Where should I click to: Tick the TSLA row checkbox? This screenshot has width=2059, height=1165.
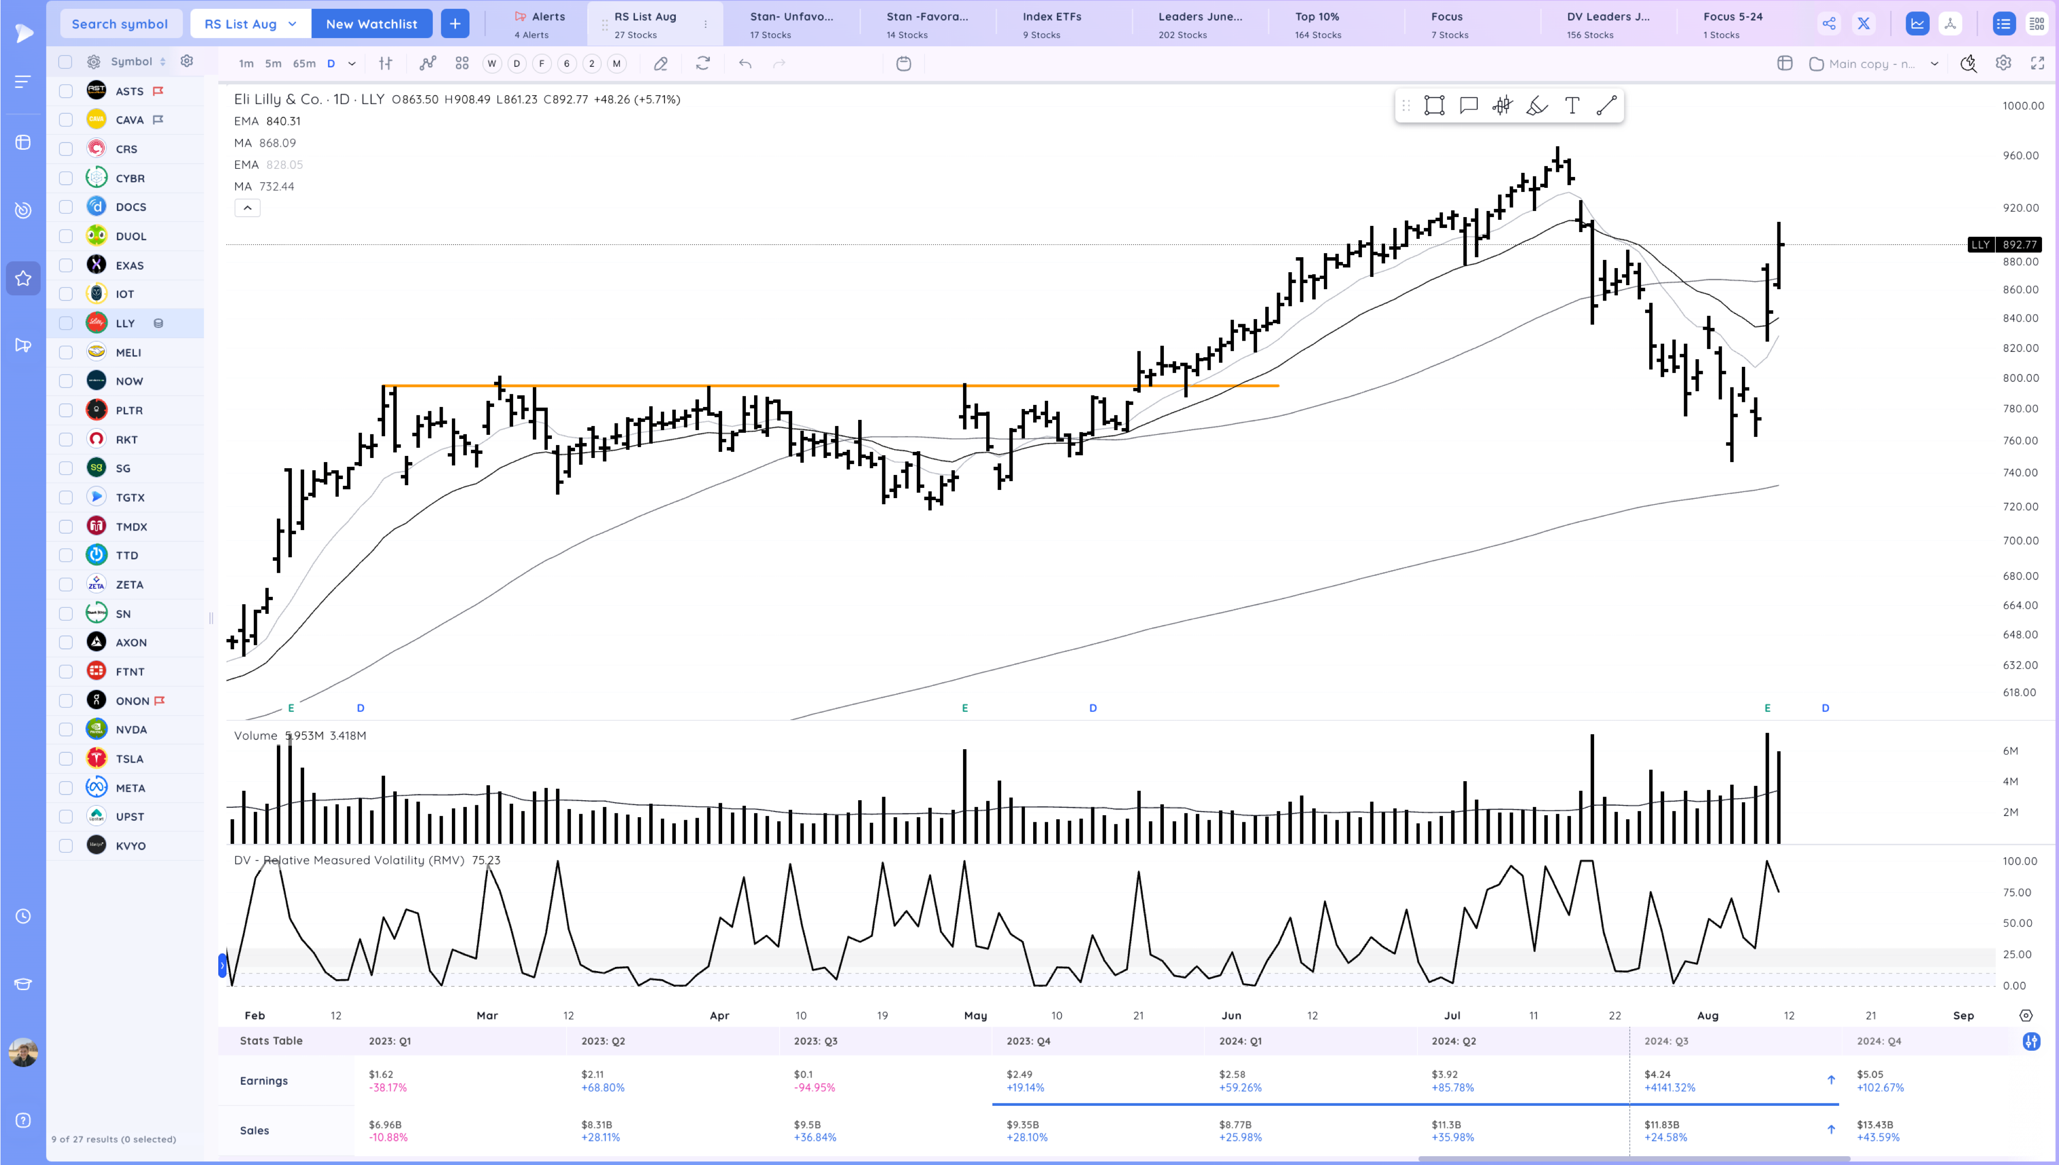pos(66,758)
